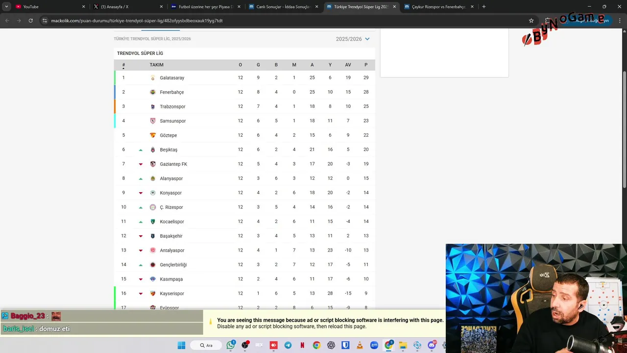Open File Explorer from the taskbar
Screen dimensions: 627x353
[x=403, y=345]
